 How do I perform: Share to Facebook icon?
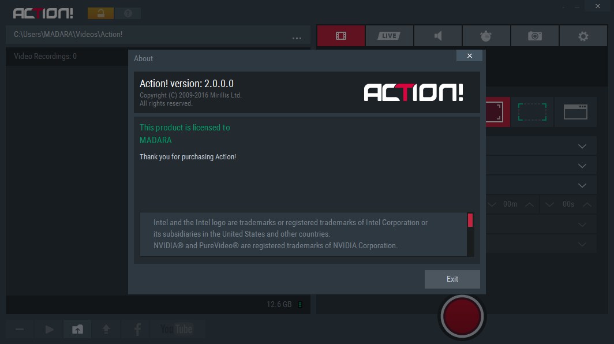[137, 329]
